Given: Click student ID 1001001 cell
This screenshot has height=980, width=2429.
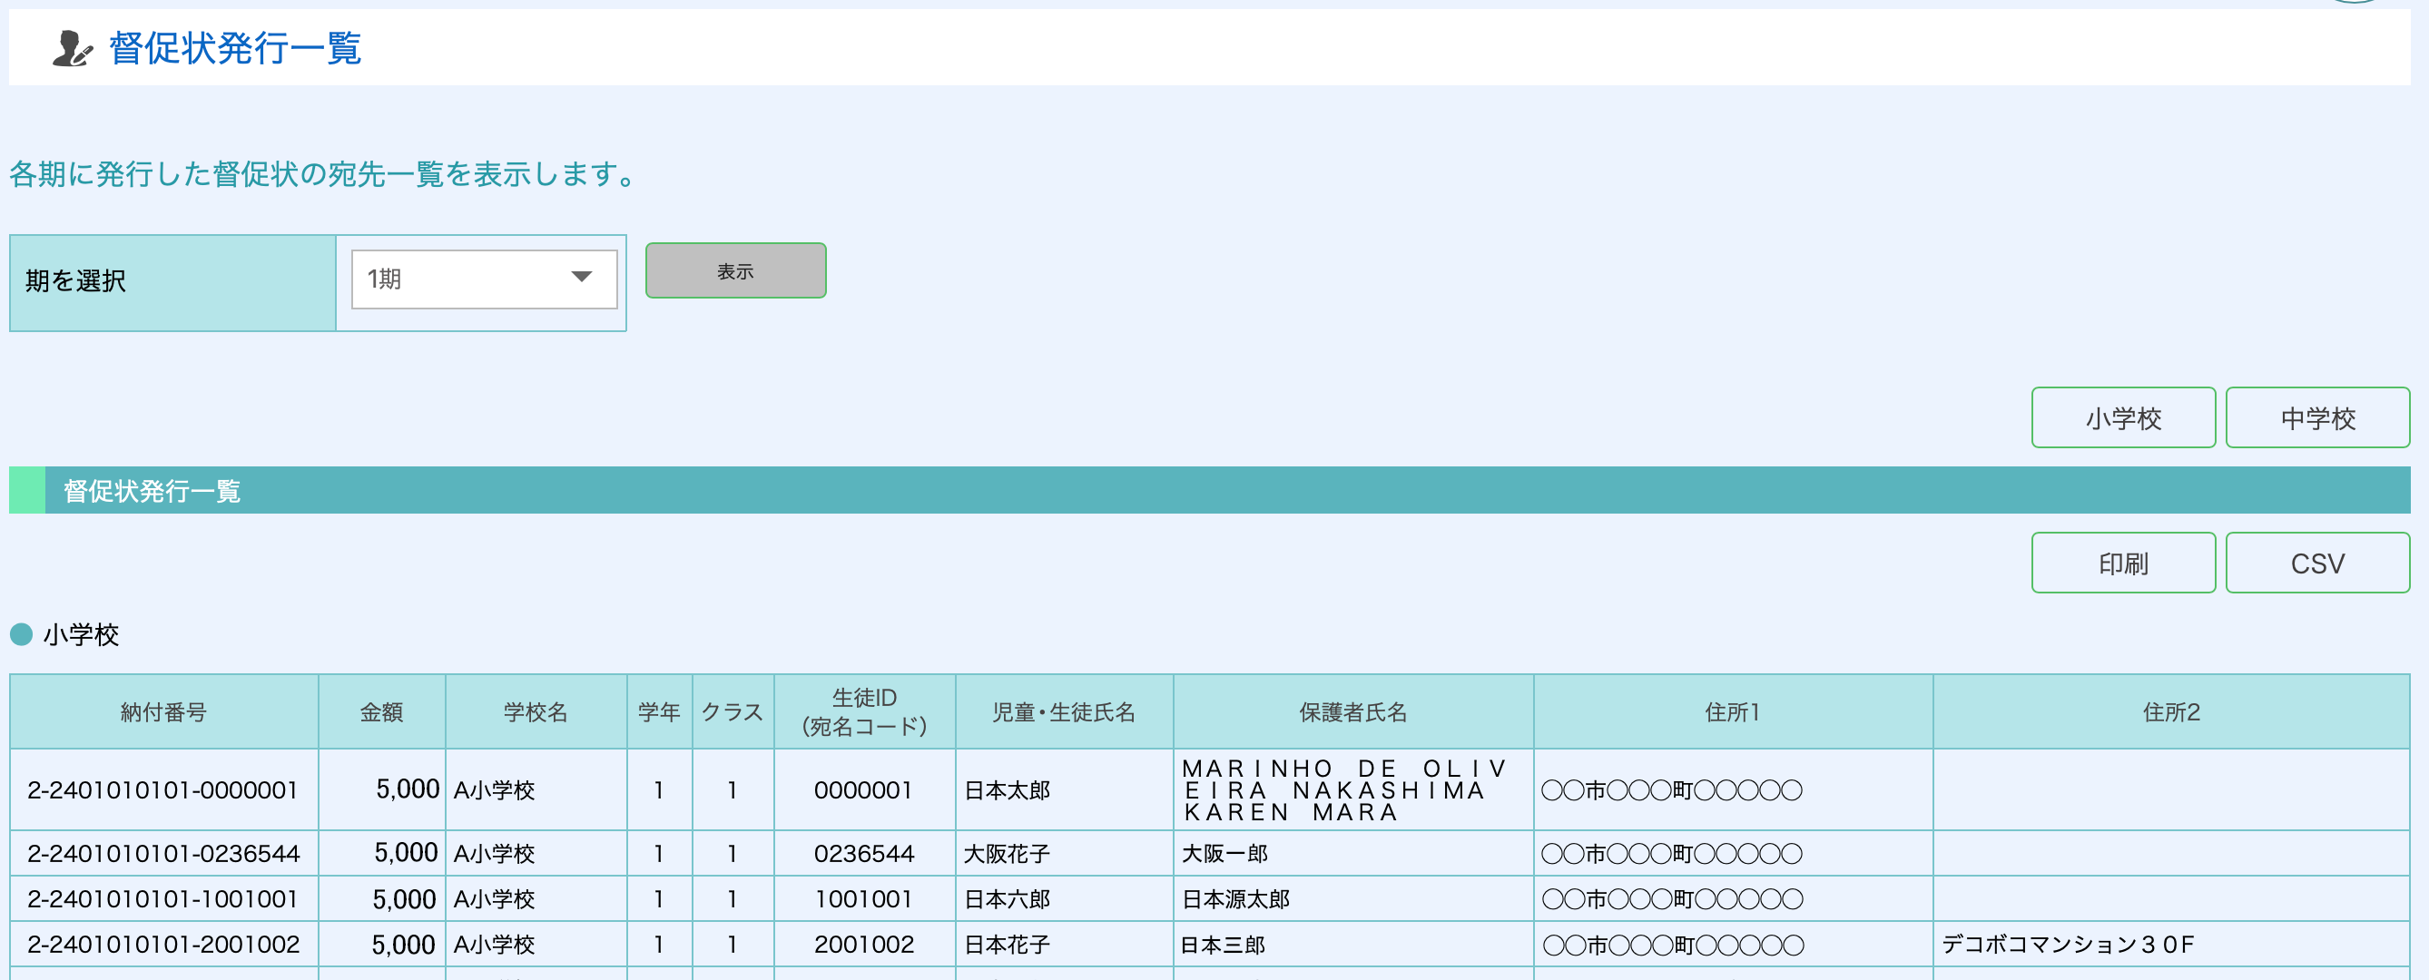Looking at the screenshot, I should pyautogui.click(x=863, y=899).
